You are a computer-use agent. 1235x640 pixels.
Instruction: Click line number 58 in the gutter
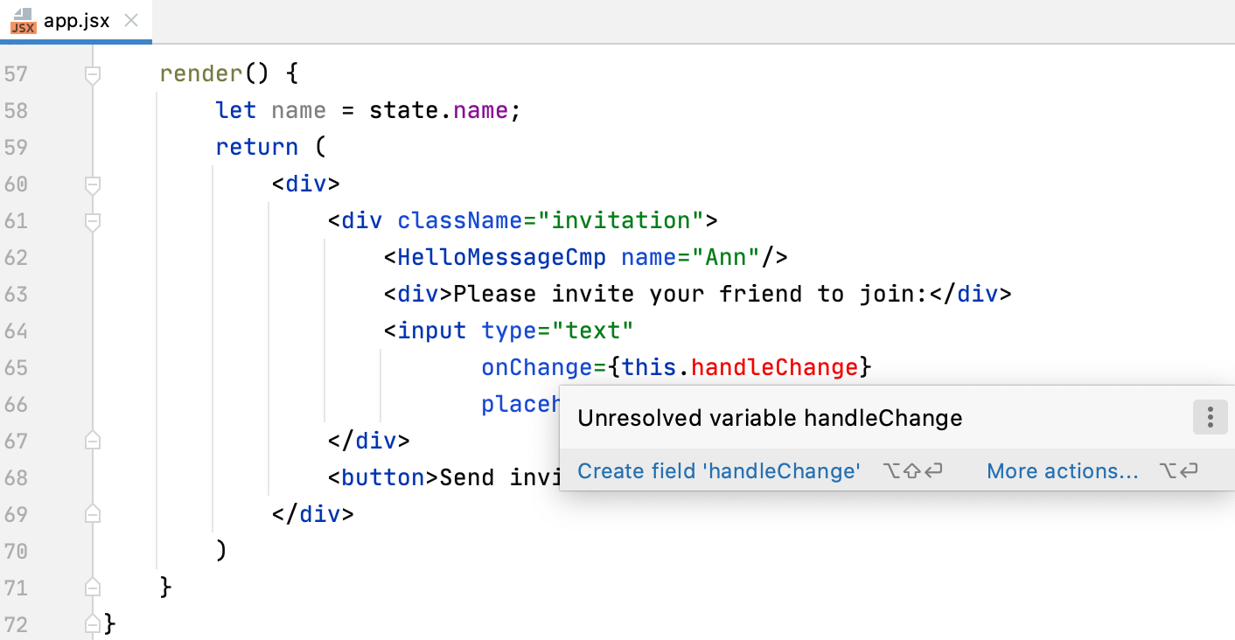coord(16,110)
